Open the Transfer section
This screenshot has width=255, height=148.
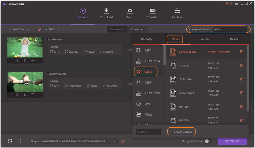pos(152,13)
